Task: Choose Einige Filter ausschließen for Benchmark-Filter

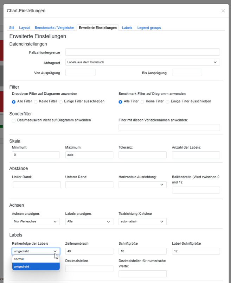Action: (x=167, y=102)
